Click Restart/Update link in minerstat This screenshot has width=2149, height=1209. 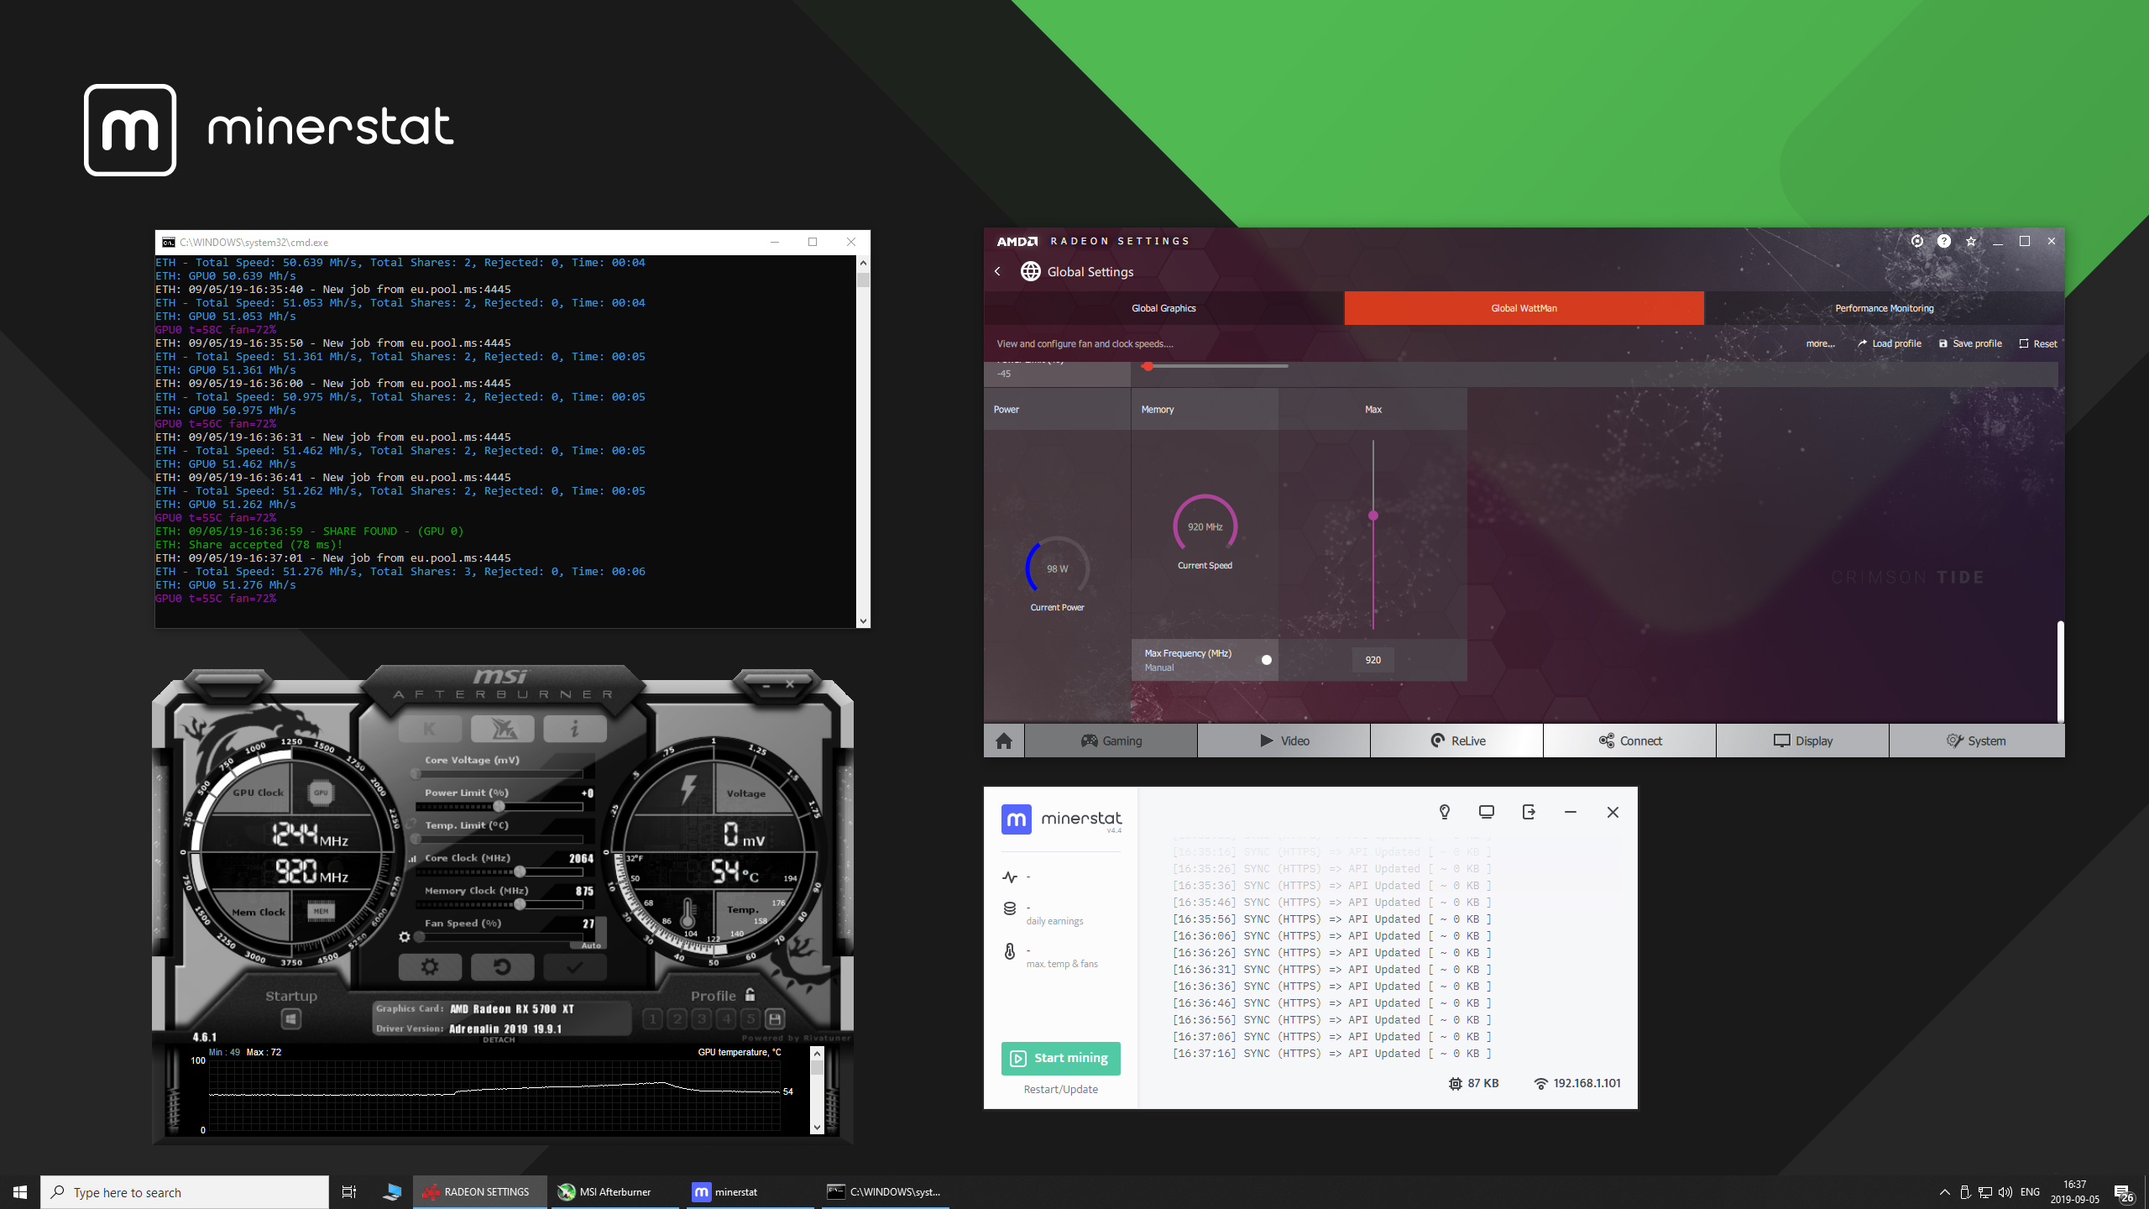point(1060,1089)
